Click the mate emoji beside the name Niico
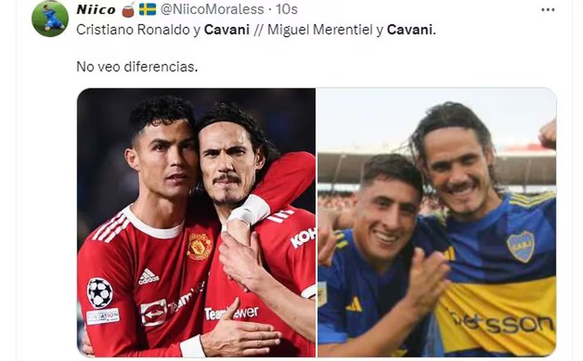The height and width of the screenshot is (361, 583). 128,9
